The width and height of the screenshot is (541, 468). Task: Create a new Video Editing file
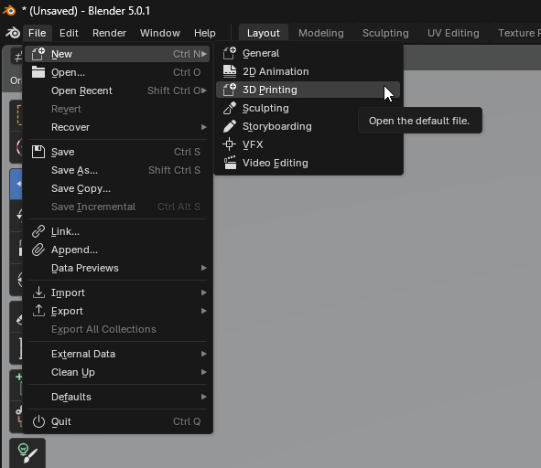point(308,163)
